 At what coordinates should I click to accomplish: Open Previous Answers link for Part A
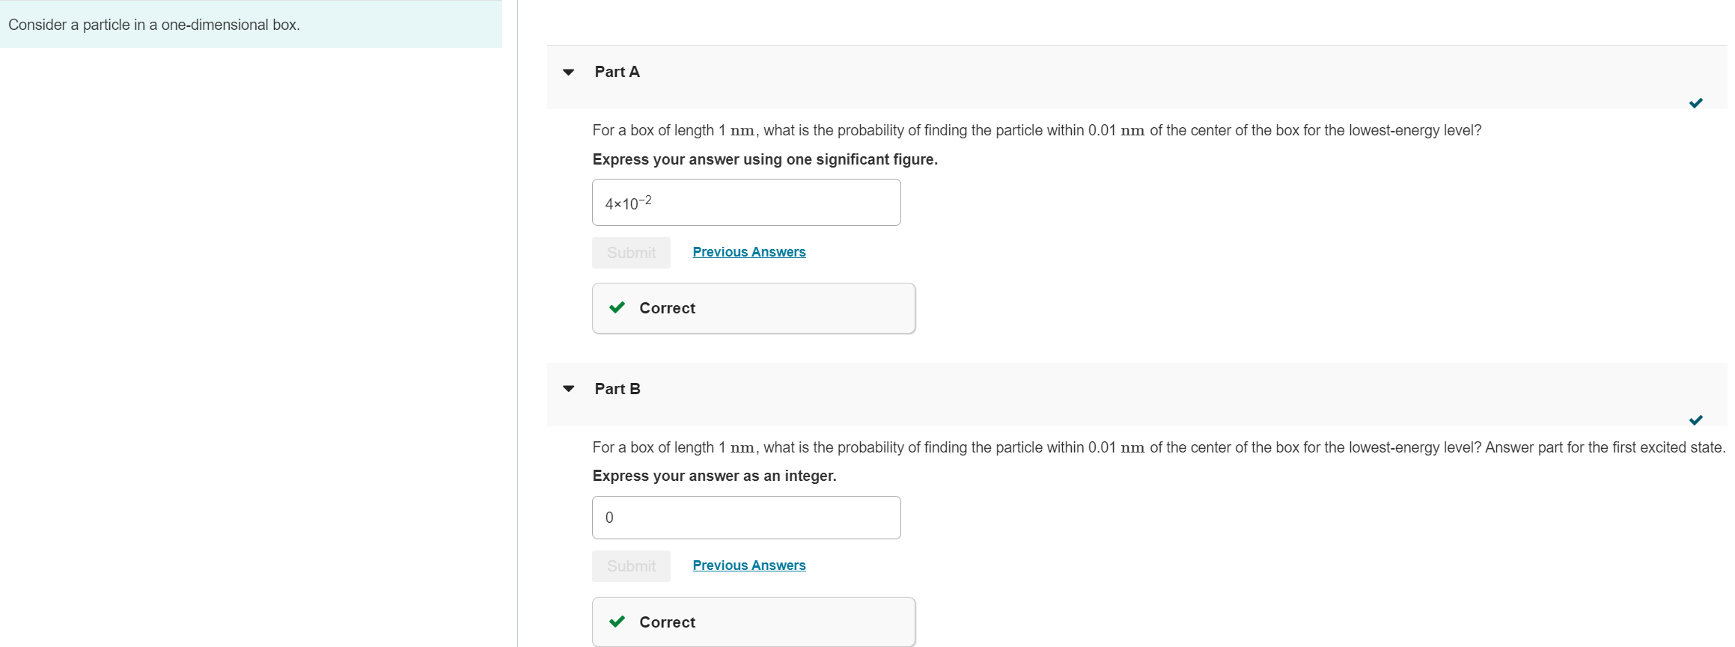pos(748,252)
